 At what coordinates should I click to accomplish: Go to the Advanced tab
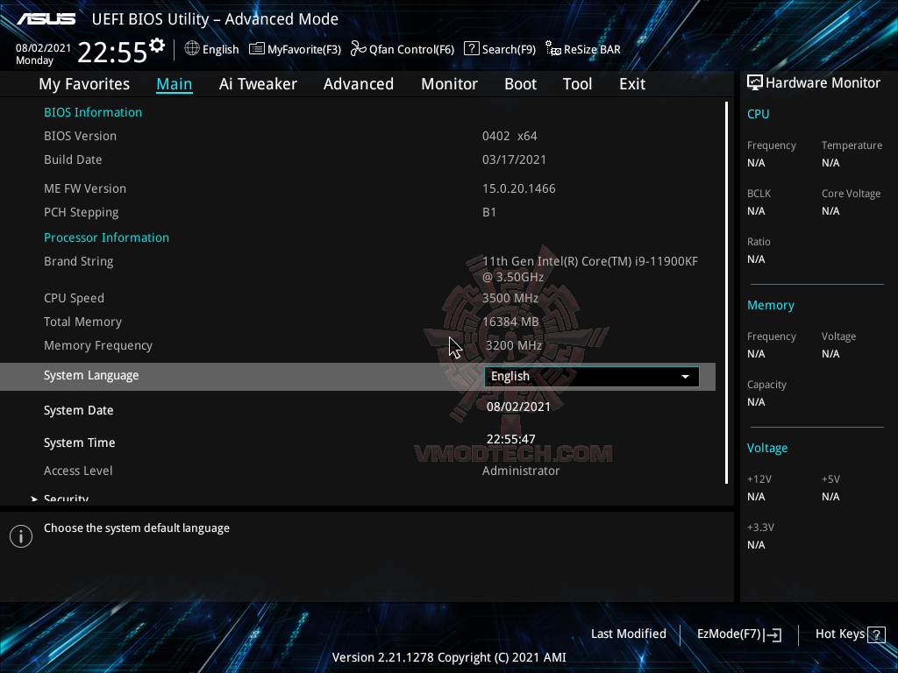359,84
